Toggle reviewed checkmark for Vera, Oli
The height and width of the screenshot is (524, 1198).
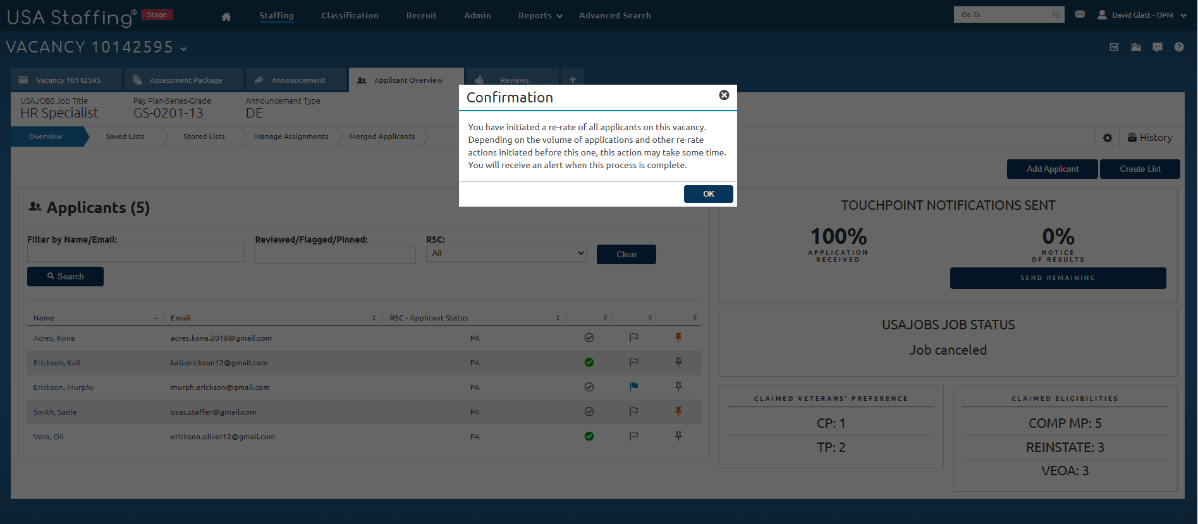[589, 436]
